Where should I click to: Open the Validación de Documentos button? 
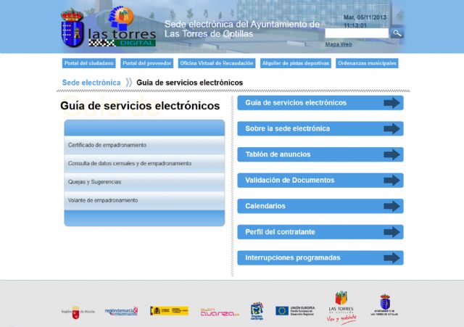[x=320, y=180]
